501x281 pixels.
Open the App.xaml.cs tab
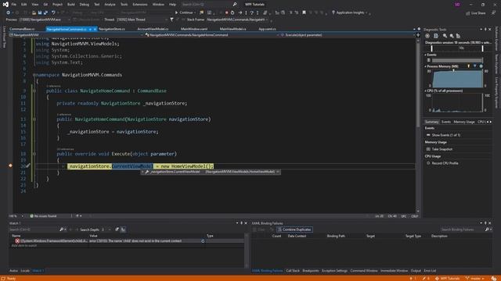(x=267, y=29)
